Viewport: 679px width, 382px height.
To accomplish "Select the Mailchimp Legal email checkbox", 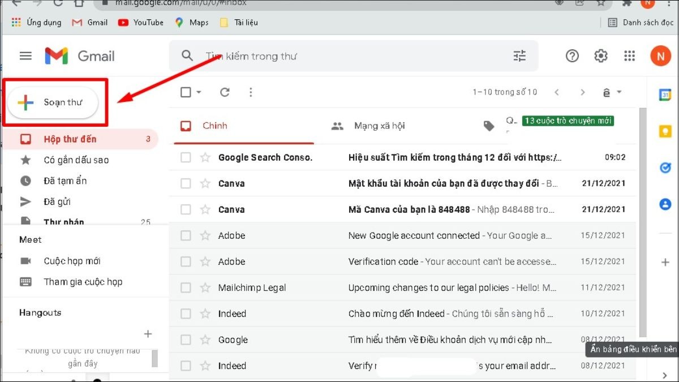I will tap(186, 287).
